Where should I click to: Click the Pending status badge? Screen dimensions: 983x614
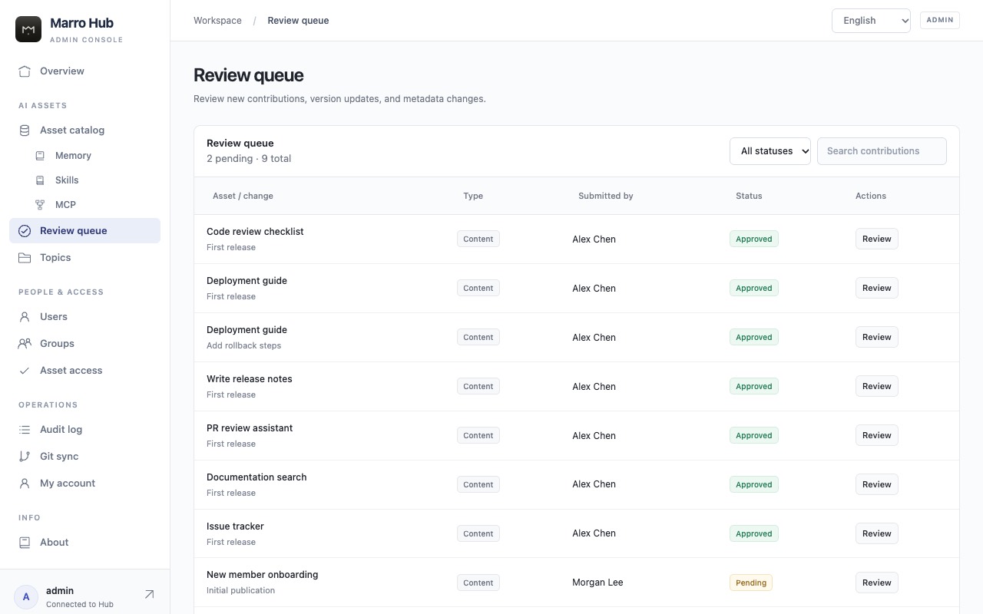(x=751, y=583)
